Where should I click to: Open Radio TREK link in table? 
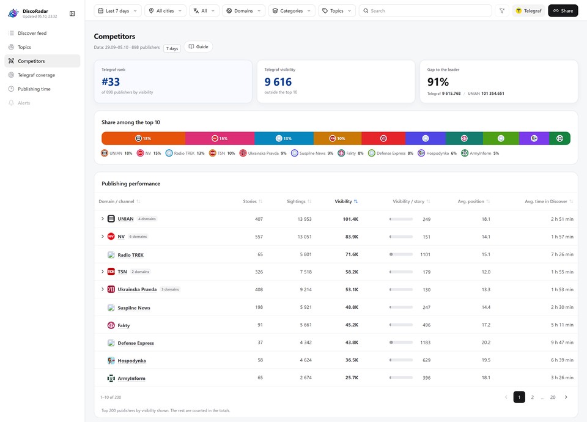point(131,255)
